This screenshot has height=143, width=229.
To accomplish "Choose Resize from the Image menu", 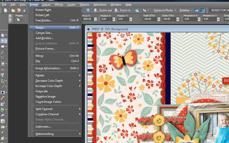I will click(55, 27).
